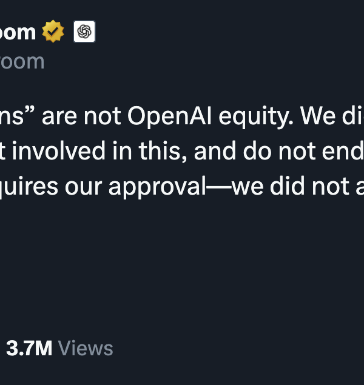
Task: Click the word "OpenAI" in the tweet
Action: (x=165, y=118)
